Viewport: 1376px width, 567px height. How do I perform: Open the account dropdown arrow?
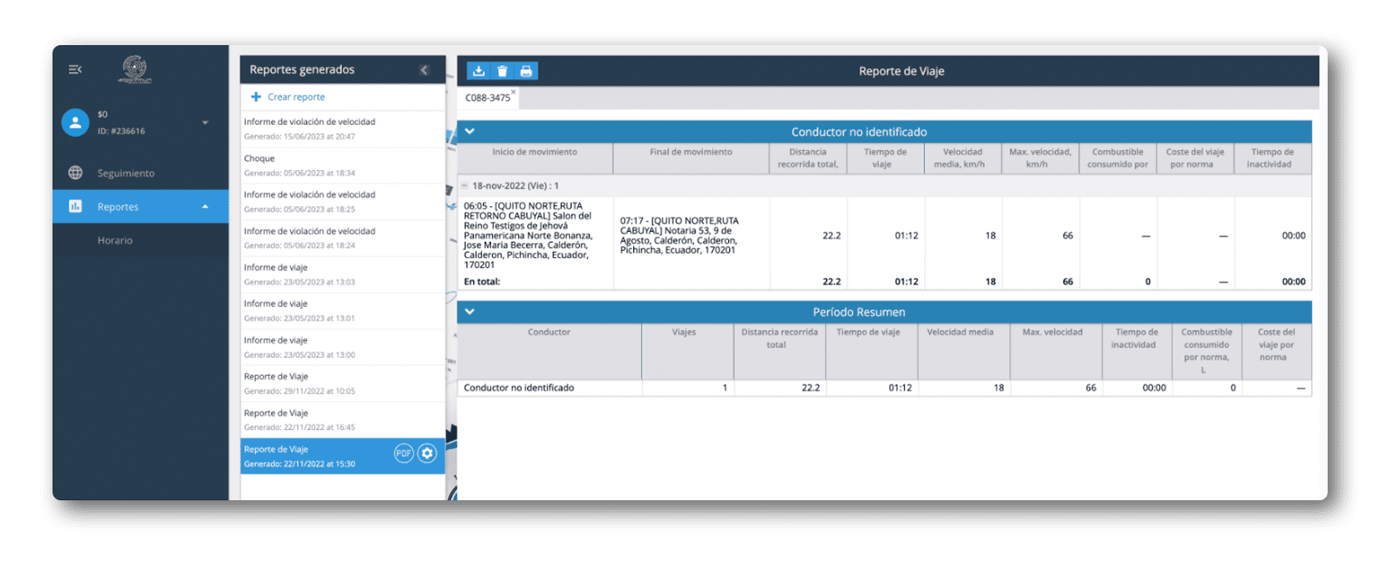(205, 123)
